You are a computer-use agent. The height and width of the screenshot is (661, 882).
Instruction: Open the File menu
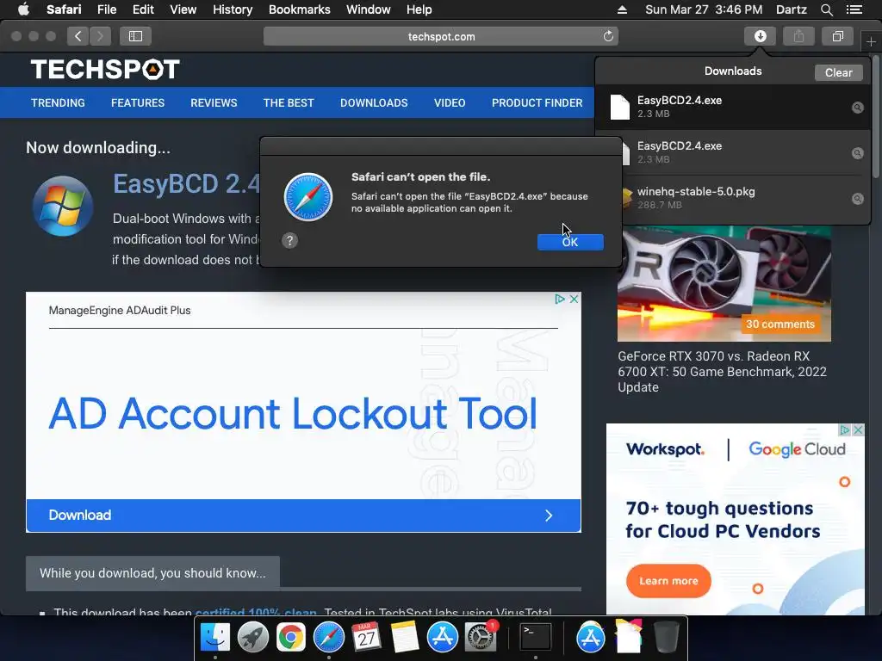[106, 9]
